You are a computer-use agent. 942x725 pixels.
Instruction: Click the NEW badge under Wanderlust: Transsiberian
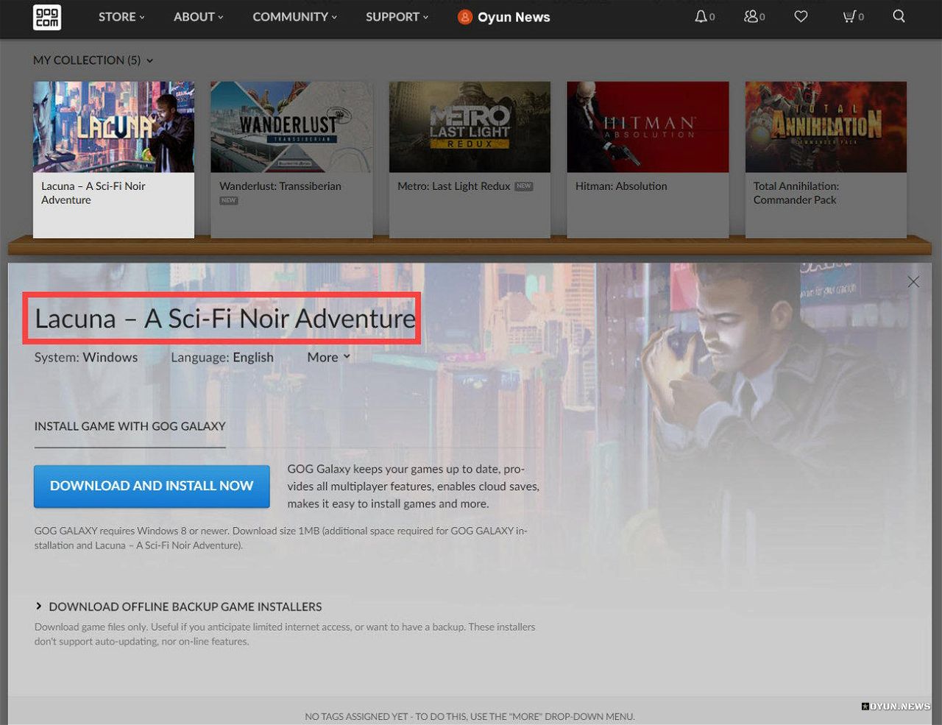(229, 200)
